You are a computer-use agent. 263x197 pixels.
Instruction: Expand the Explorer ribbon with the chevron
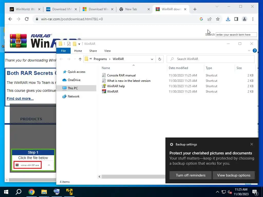pyautogui.click(x=249, y=51)
